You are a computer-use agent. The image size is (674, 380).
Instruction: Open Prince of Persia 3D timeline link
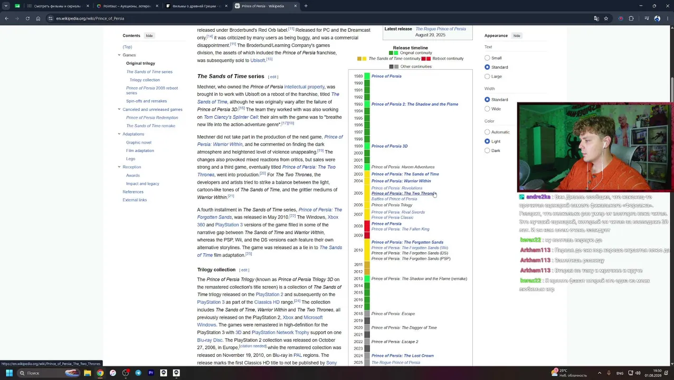click(390, 146)
